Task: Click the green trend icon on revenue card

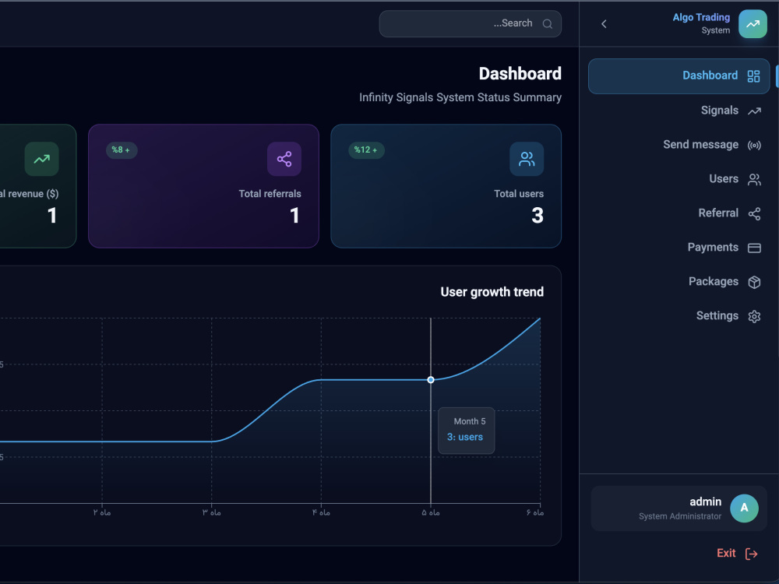Action: coord(42,159)
